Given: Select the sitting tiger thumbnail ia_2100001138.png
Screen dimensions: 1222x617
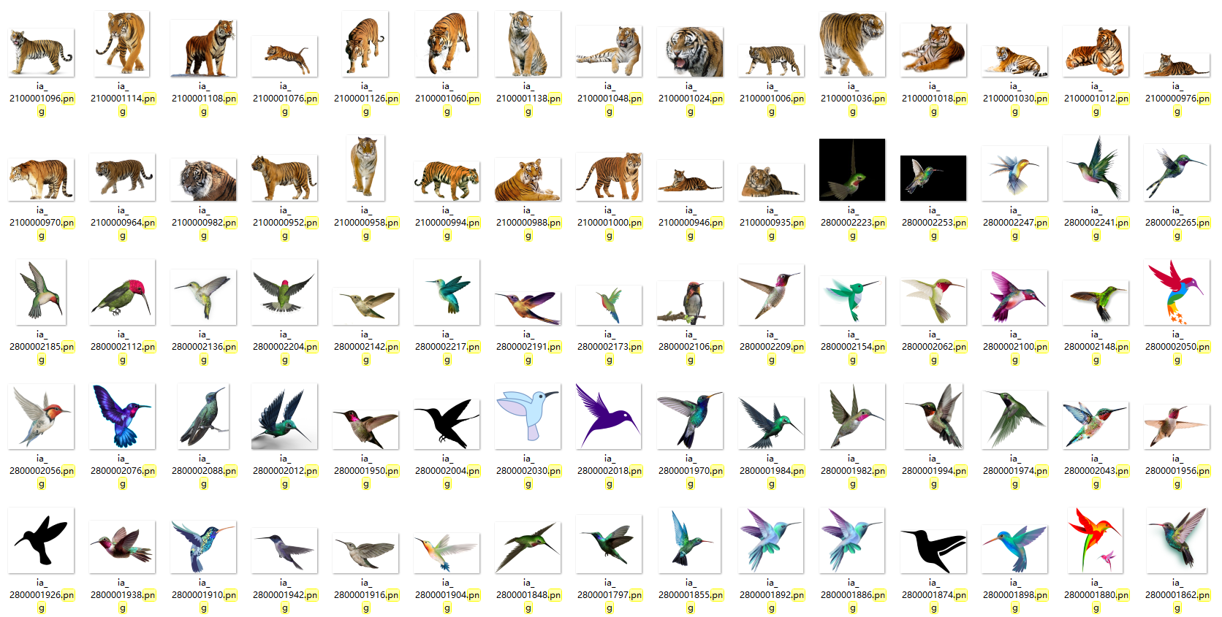Looking at the screenshot, I should pos(528,44).
